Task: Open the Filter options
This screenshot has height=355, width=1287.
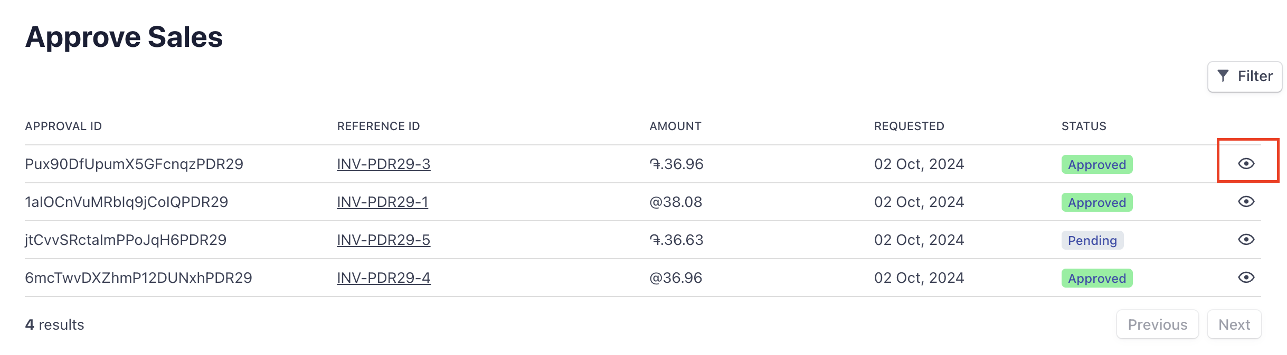Action: pos(1245,77)
